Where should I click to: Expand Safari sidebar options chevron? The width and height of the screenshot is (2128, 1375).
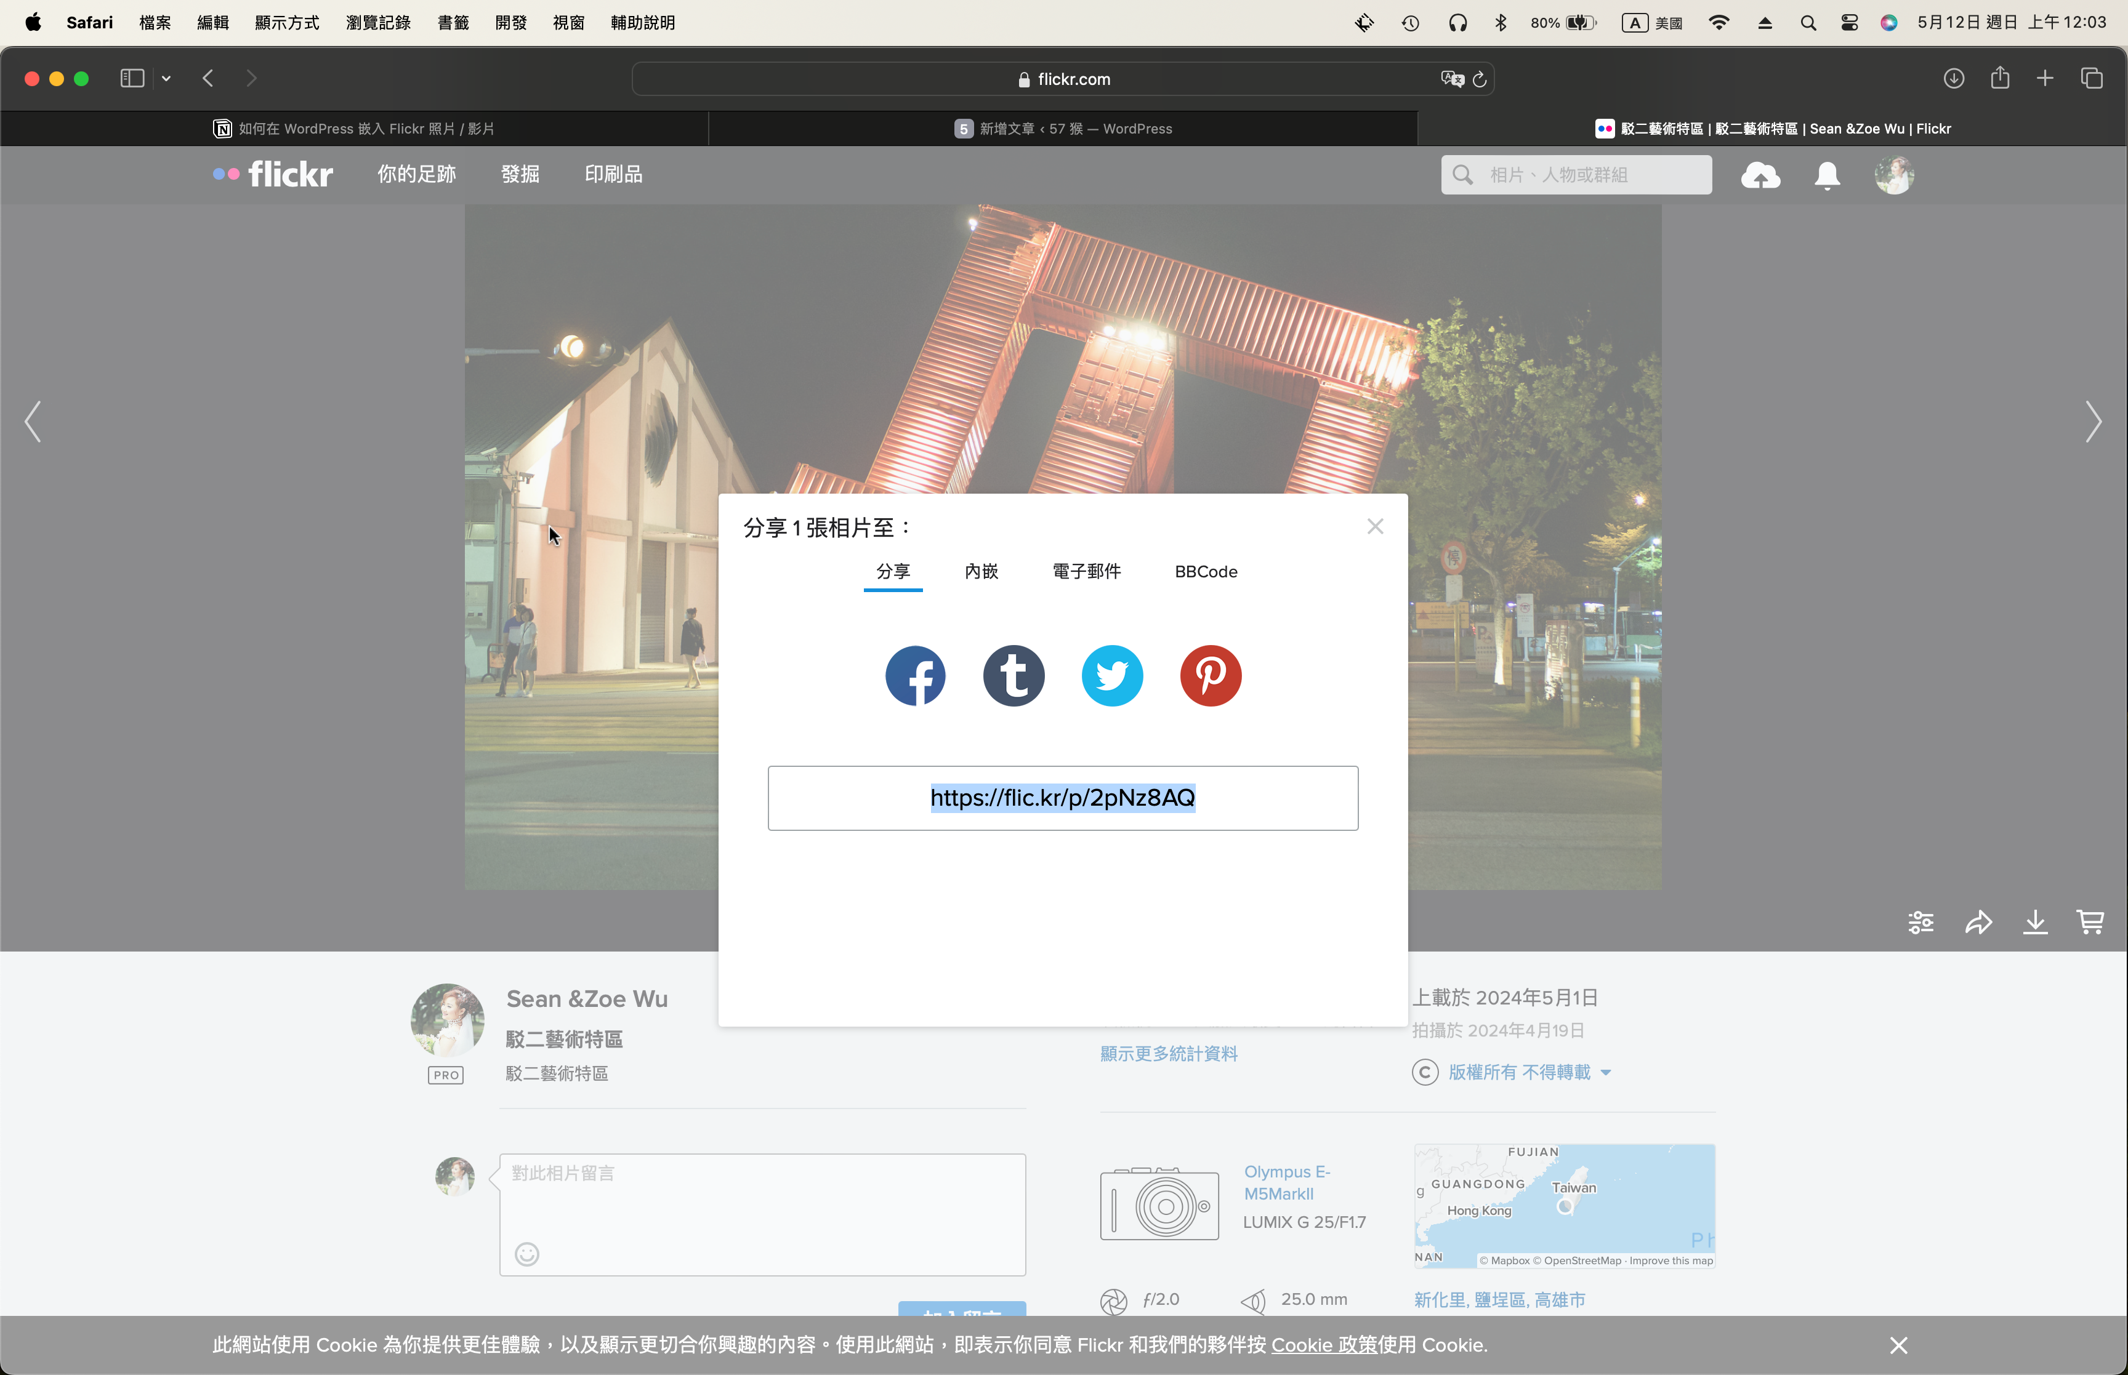click(166, 79)
